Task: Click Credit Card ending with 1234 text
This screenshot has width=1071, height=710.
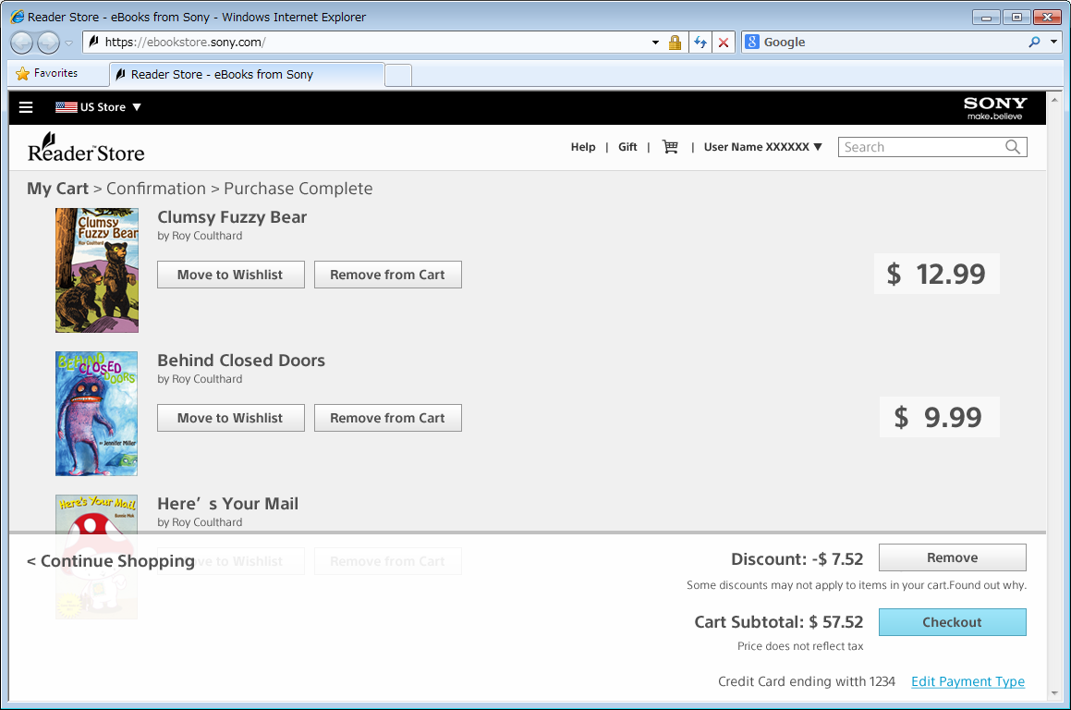Action: [x=807, y=681]
